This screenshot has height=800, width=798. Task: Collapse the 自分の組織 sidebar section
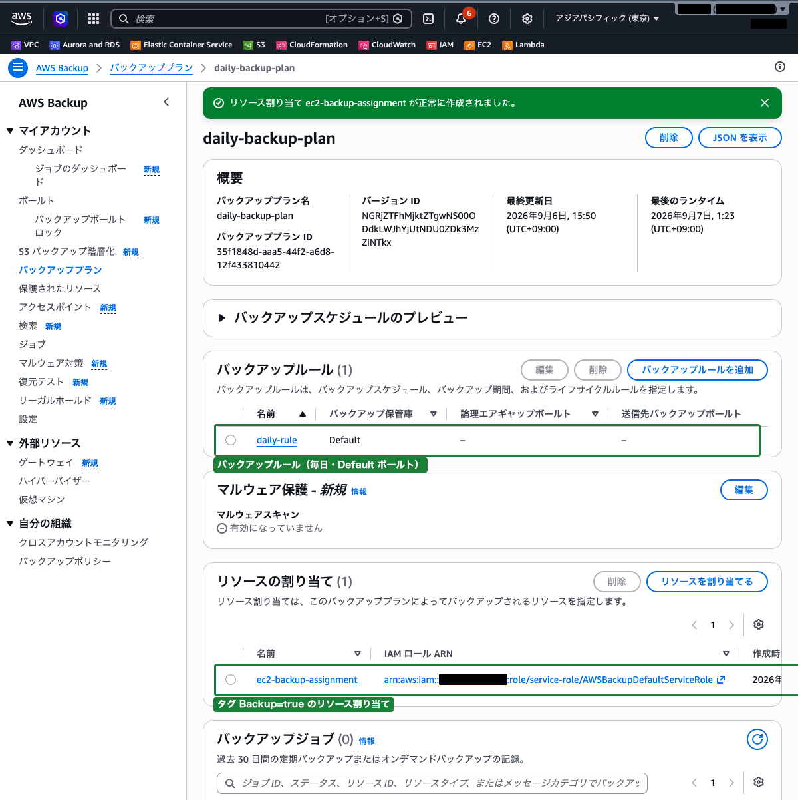click(10, 524)
